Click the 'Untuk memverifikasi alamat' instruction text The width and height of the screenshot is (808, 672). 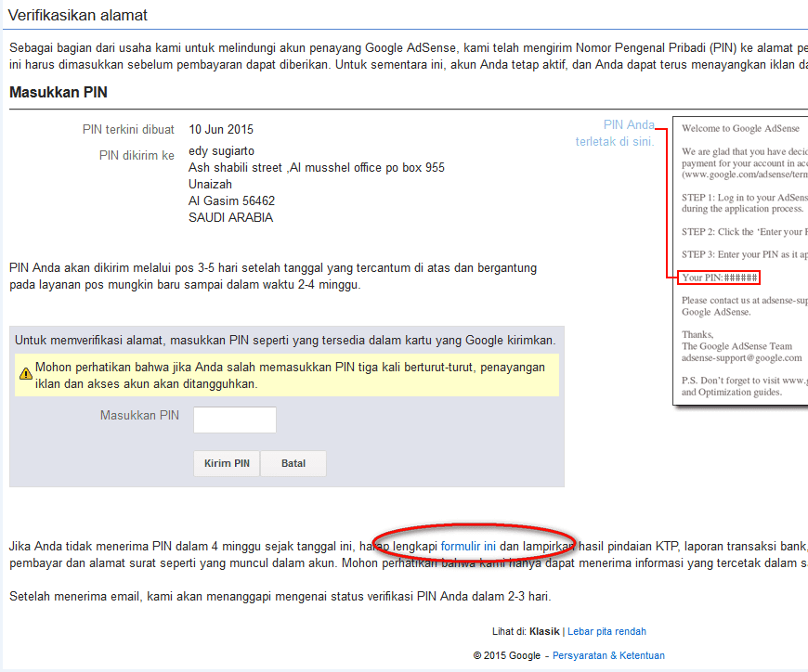285,341
